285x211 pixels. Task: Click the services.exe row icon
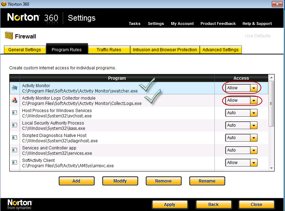click(x=15, y=150)
